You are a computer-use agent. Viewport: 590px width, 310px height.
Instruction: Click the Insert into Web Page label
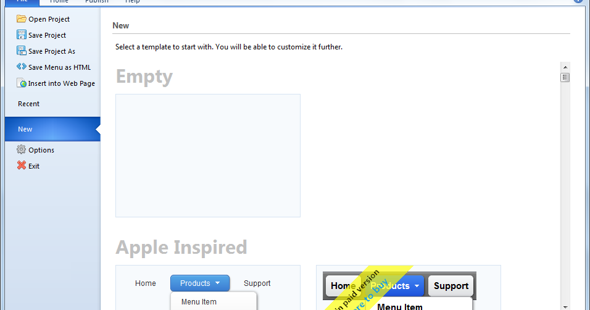pos(61,83)
